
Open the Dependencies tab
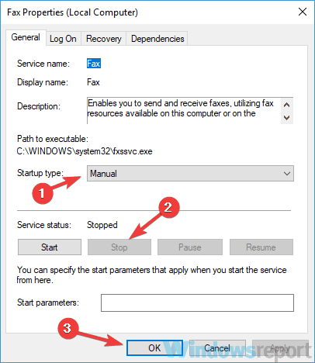pos(157,39)
